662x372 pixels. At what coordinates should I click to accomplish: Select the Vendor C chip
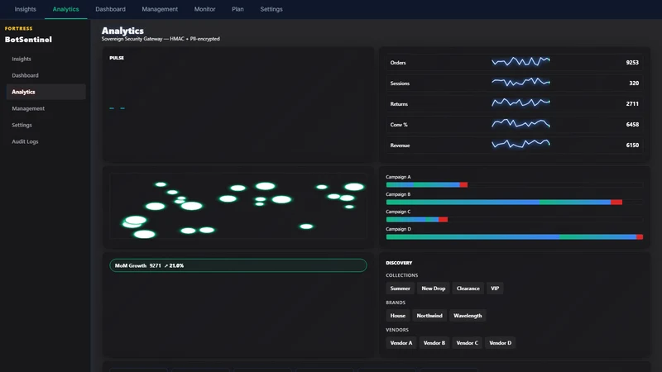pos(467,343)
